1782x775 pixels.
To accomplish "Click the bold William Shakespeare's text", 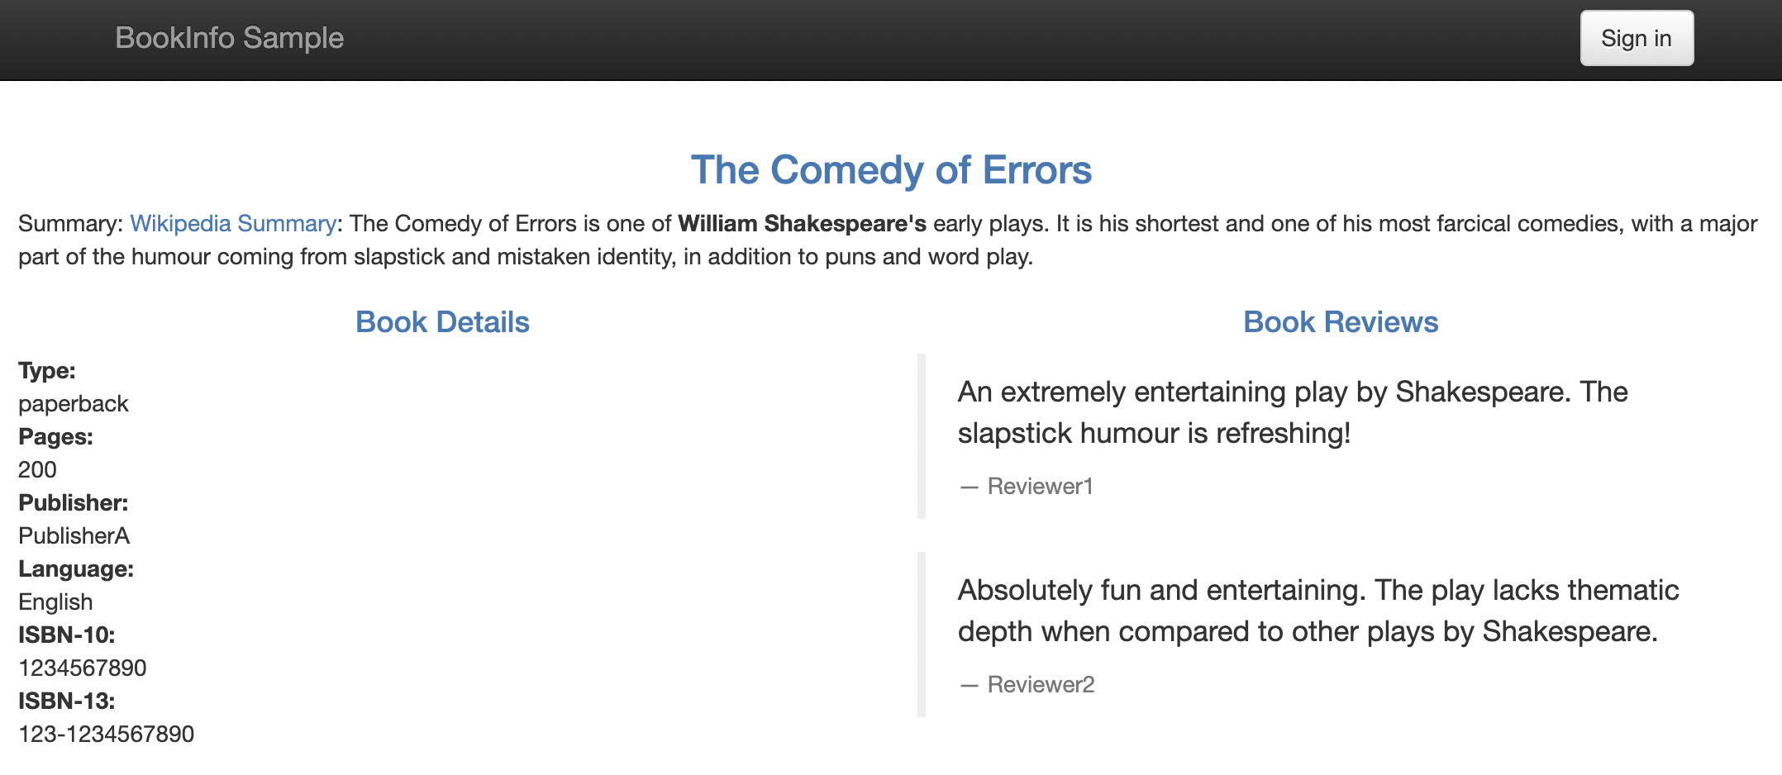I will pyautogui.click(x=802, y=224).
